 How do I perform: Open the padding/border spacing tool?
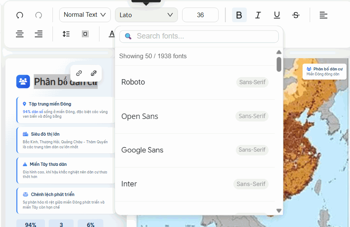(85, 34)
